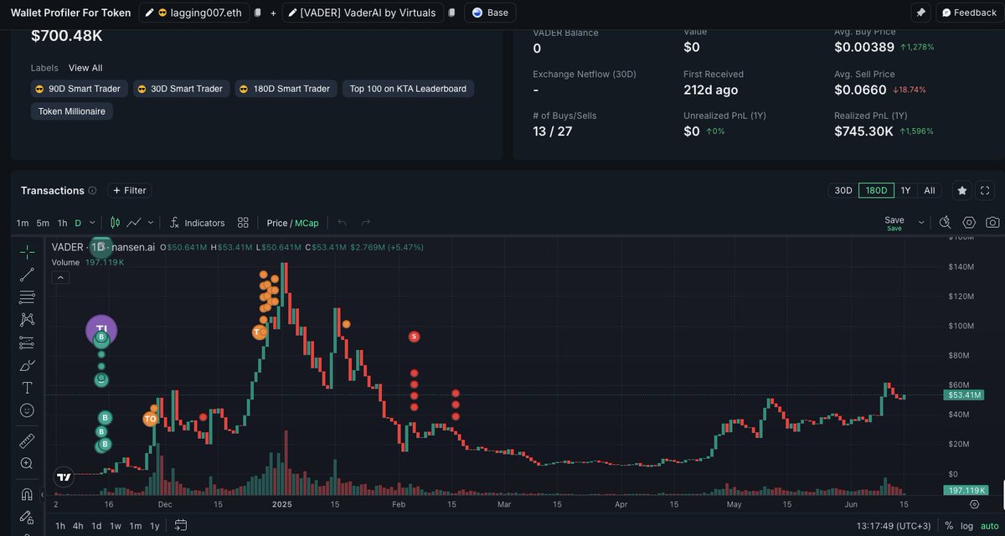Set bottom date range to 1w
This screenshot has height=536, width=1005.
tap(116, 525)
